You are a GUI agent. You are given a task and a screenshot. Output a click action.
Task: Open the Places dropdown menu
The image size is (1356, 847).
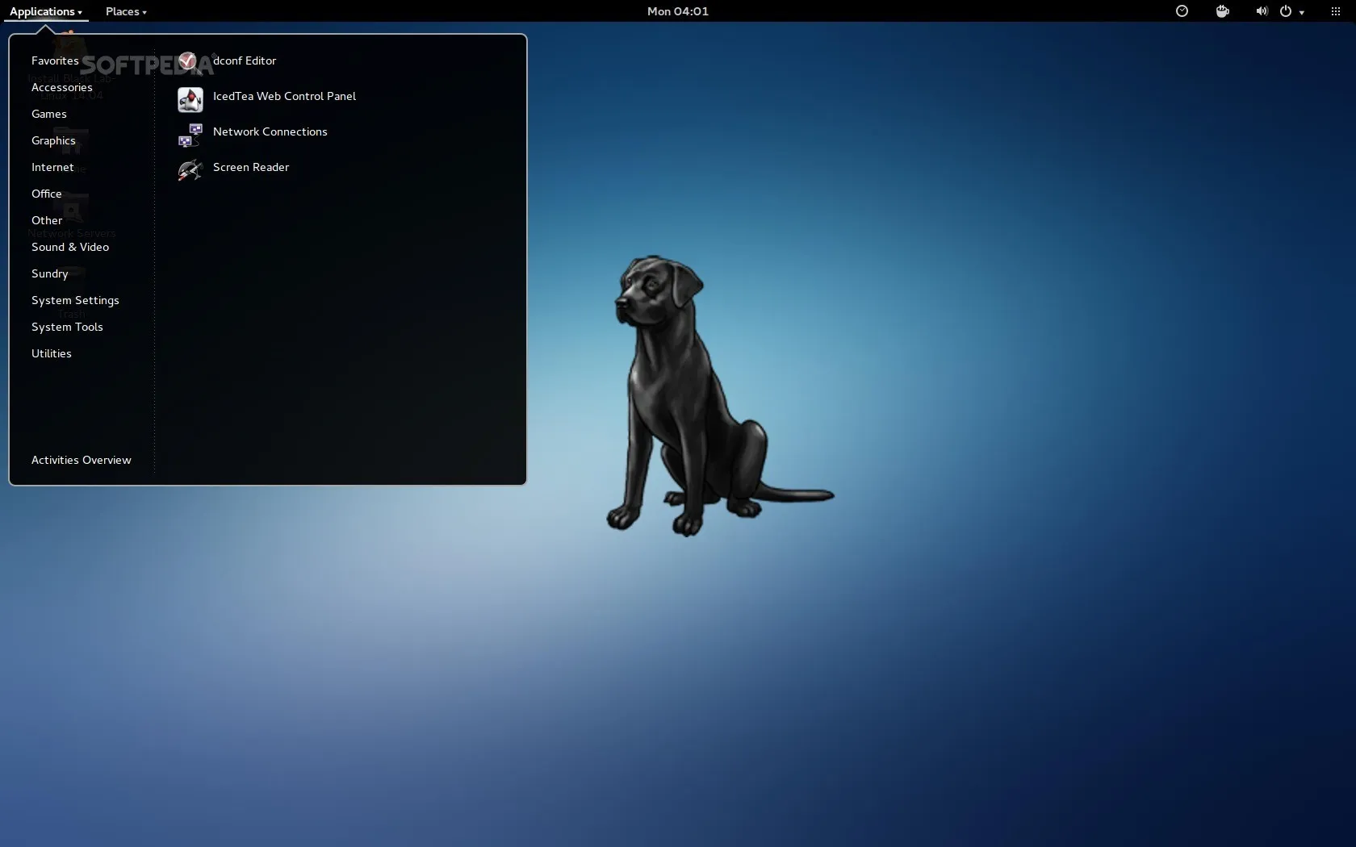[x=126, y=11]
